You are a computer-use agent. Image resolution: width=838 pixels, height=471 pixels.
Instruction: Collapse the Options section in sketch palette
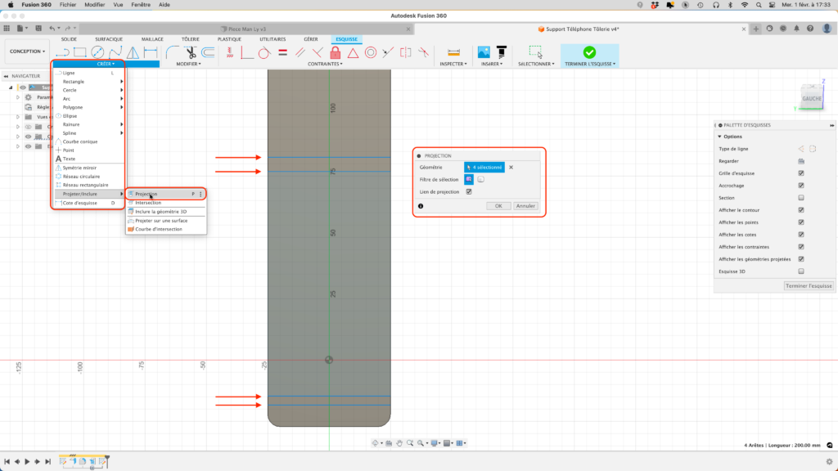pyautogui.click(x=720, y=137)
